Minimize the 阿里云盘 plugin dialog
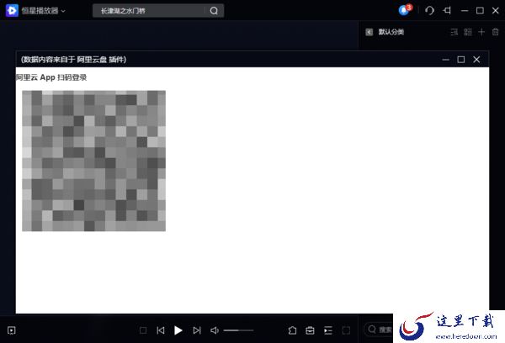Screen dimensions: 505x343 446,60
